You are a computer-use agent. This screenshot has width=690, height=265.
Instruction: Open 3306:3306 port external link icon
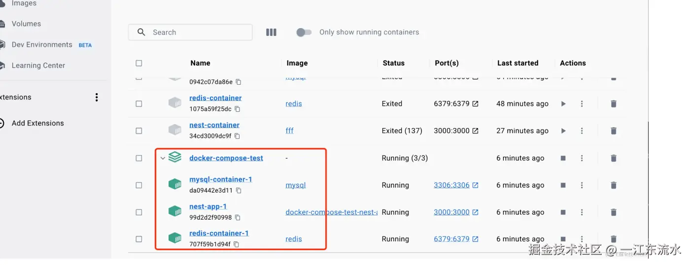(475, 185)
